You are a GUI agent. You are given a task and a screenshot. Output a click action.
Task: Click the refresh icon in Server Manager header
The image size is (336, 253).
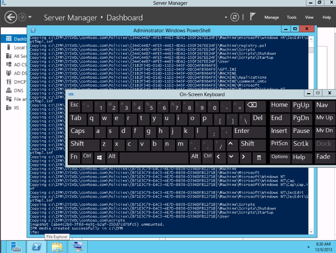point(235,17)
